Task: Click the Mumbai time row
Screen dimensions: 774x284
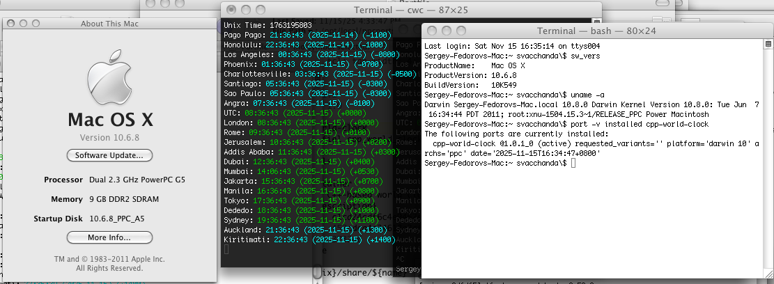Action: (301, 171)
